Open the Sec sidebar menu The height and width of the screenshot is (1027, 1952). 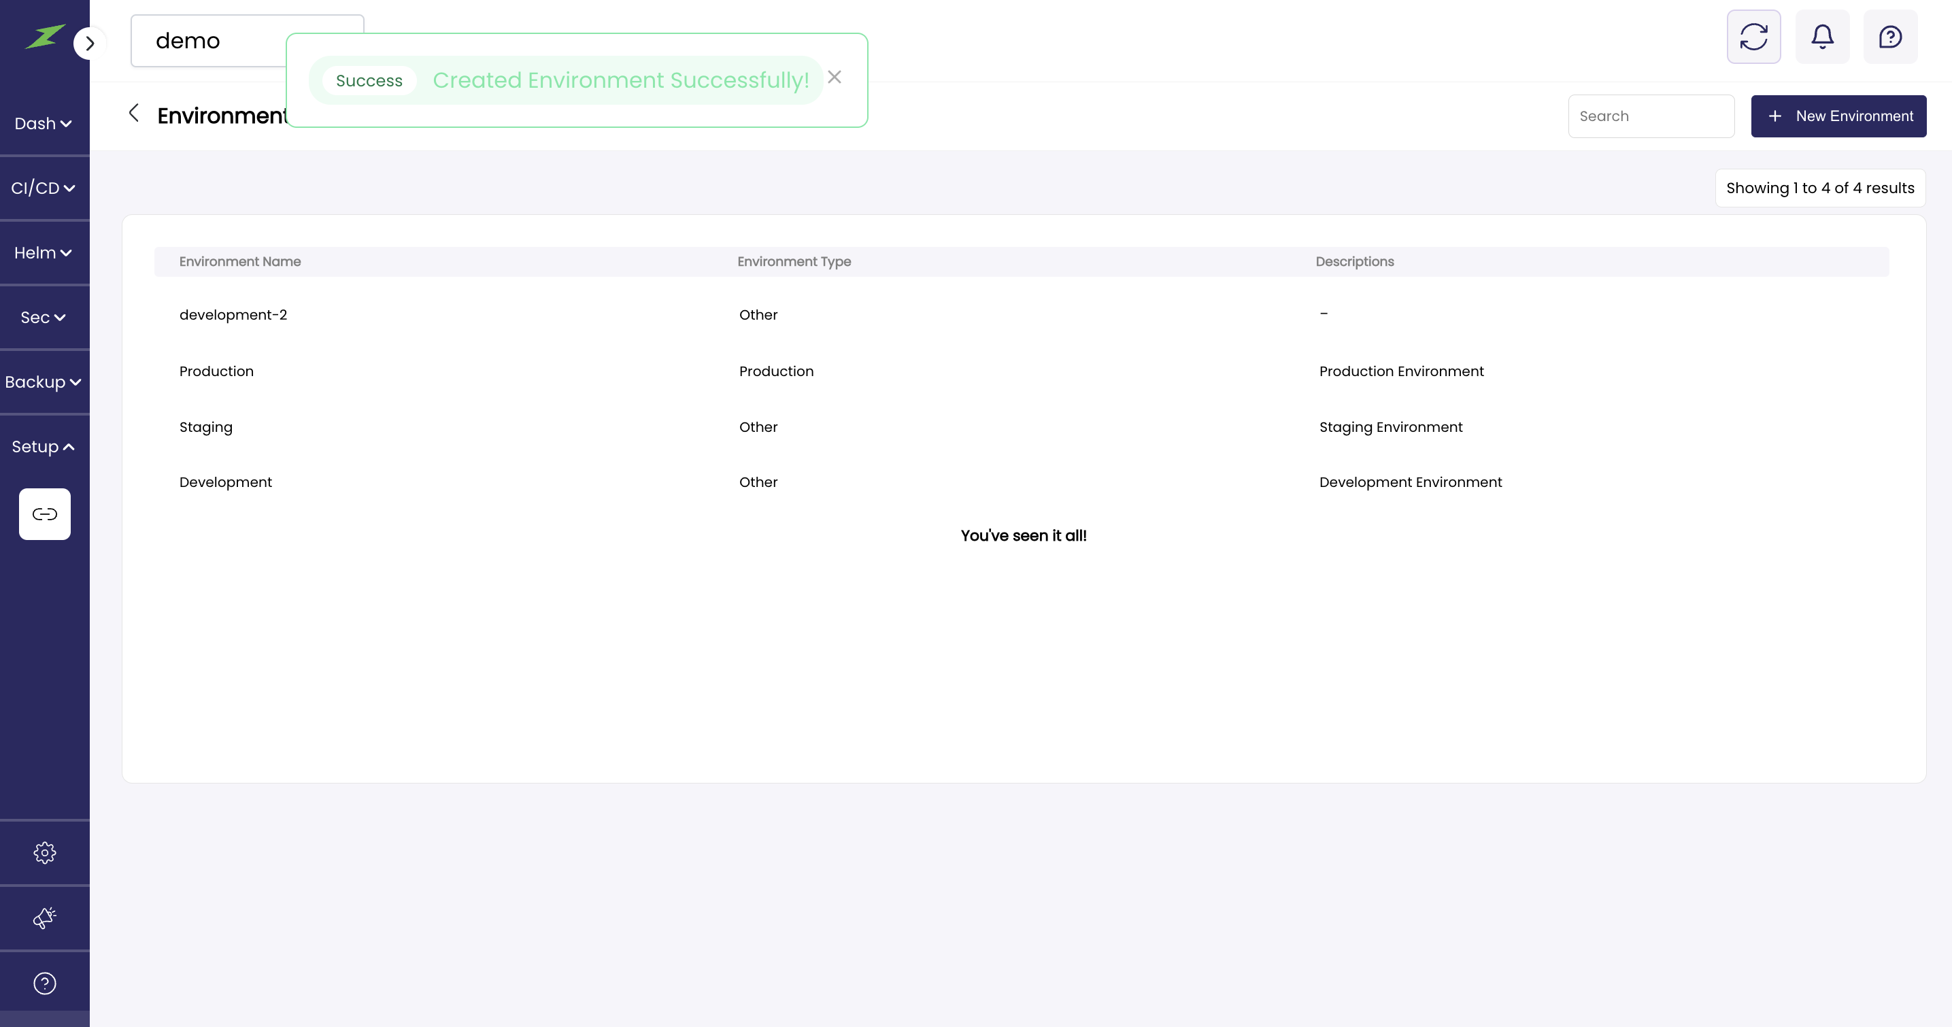(44, 318)
